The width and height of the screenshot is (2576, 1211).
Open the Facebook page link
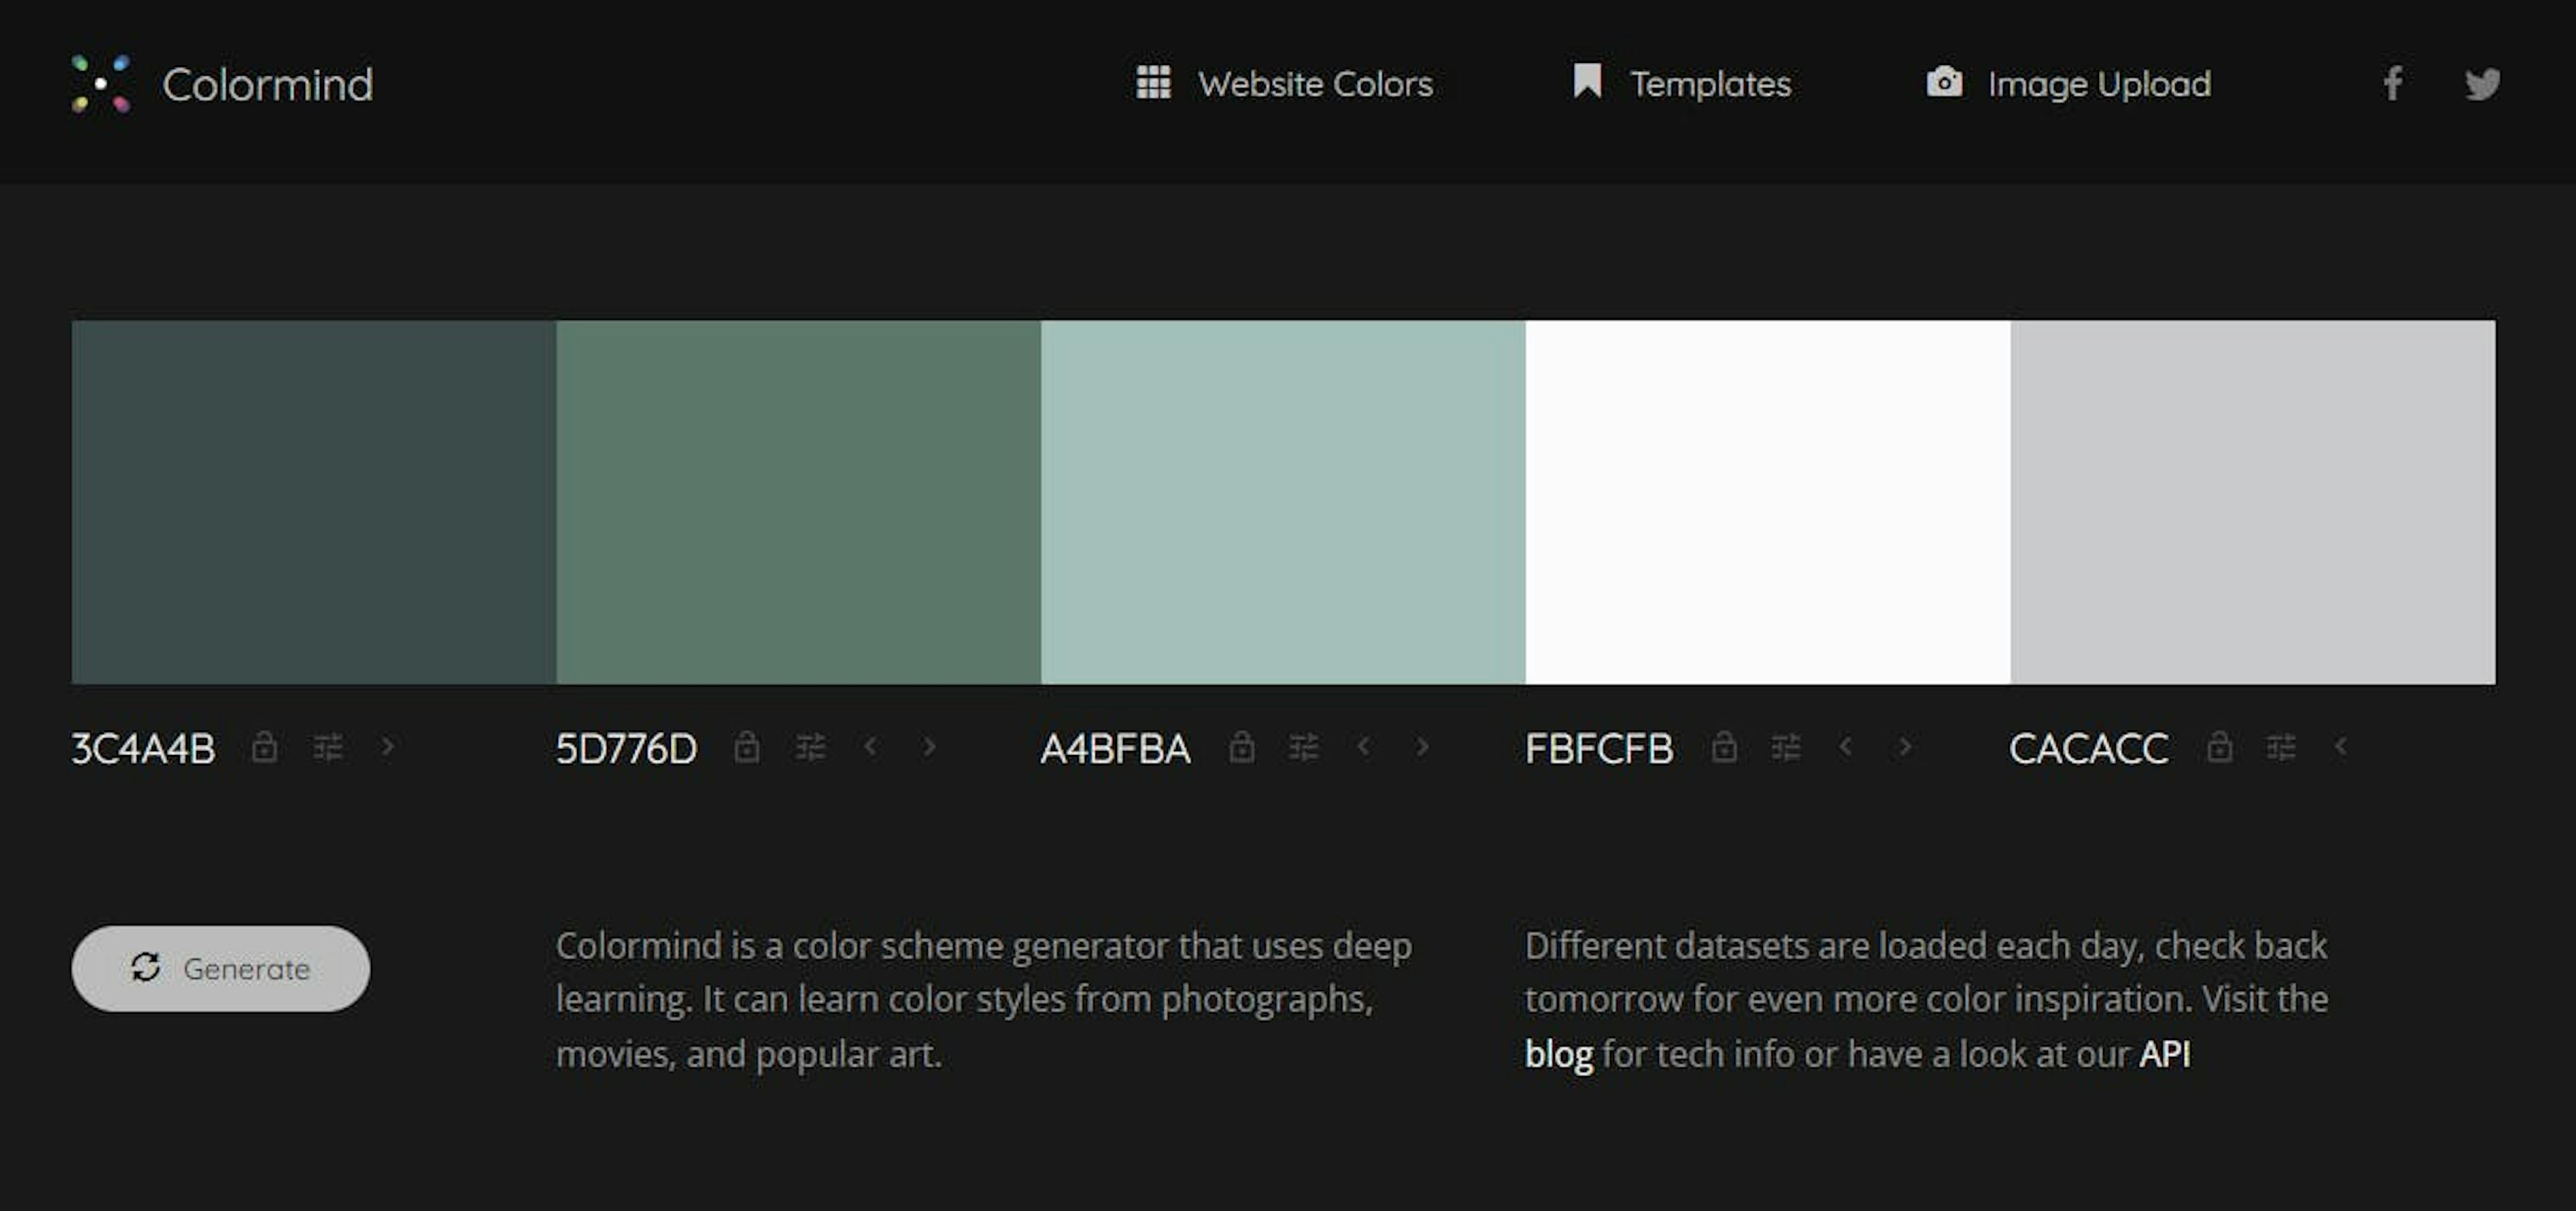coord(2392,84)
